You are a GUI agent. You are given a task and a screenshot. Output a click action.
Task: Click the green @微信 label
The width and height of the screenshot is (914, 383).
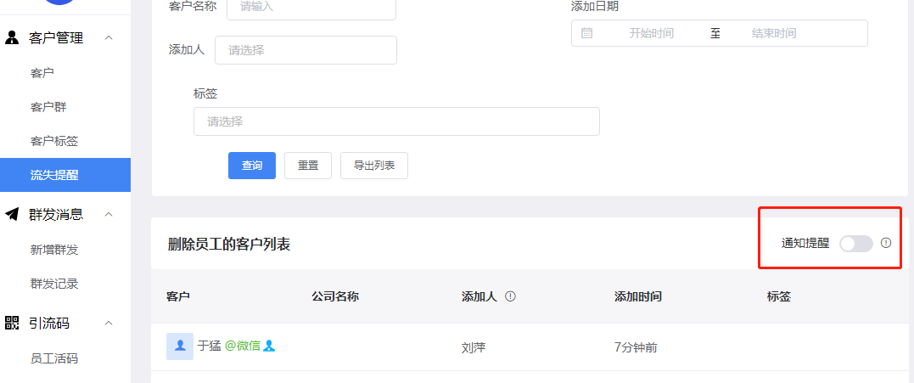tap(243, 346)
